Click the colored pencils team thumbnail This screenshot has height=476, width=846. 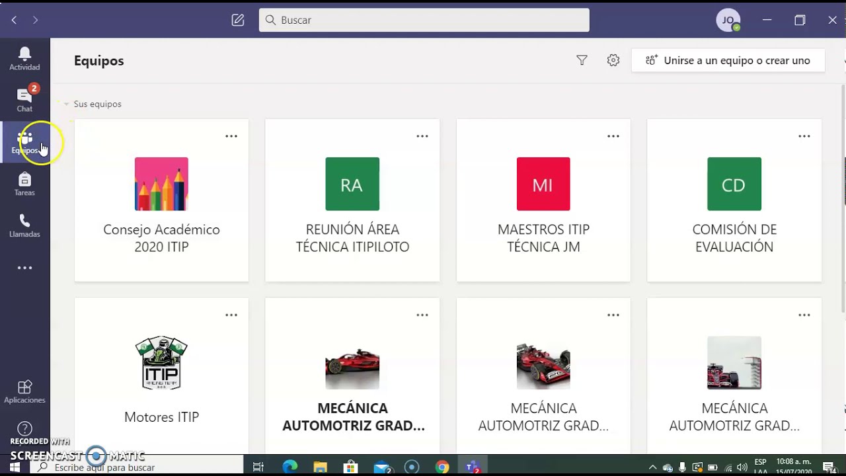coord(161,184)
